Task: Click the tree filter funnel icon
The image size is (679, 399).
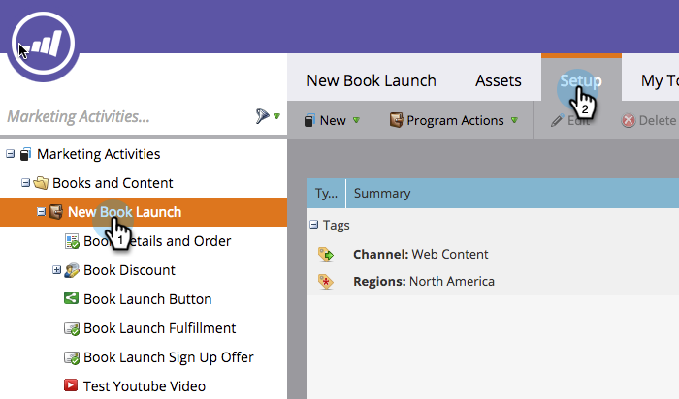Action: coord(263,117)
